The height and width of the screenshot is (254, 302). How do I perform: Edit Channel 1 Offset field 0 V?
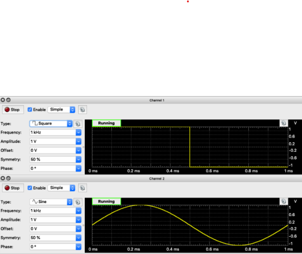point(53,150)
